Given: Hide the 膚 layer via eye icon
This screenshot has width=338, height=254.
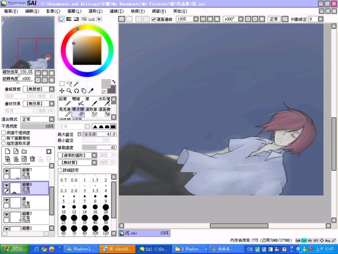Looking at the screenshot, I should pyautogui.click(x=6, y=200).
